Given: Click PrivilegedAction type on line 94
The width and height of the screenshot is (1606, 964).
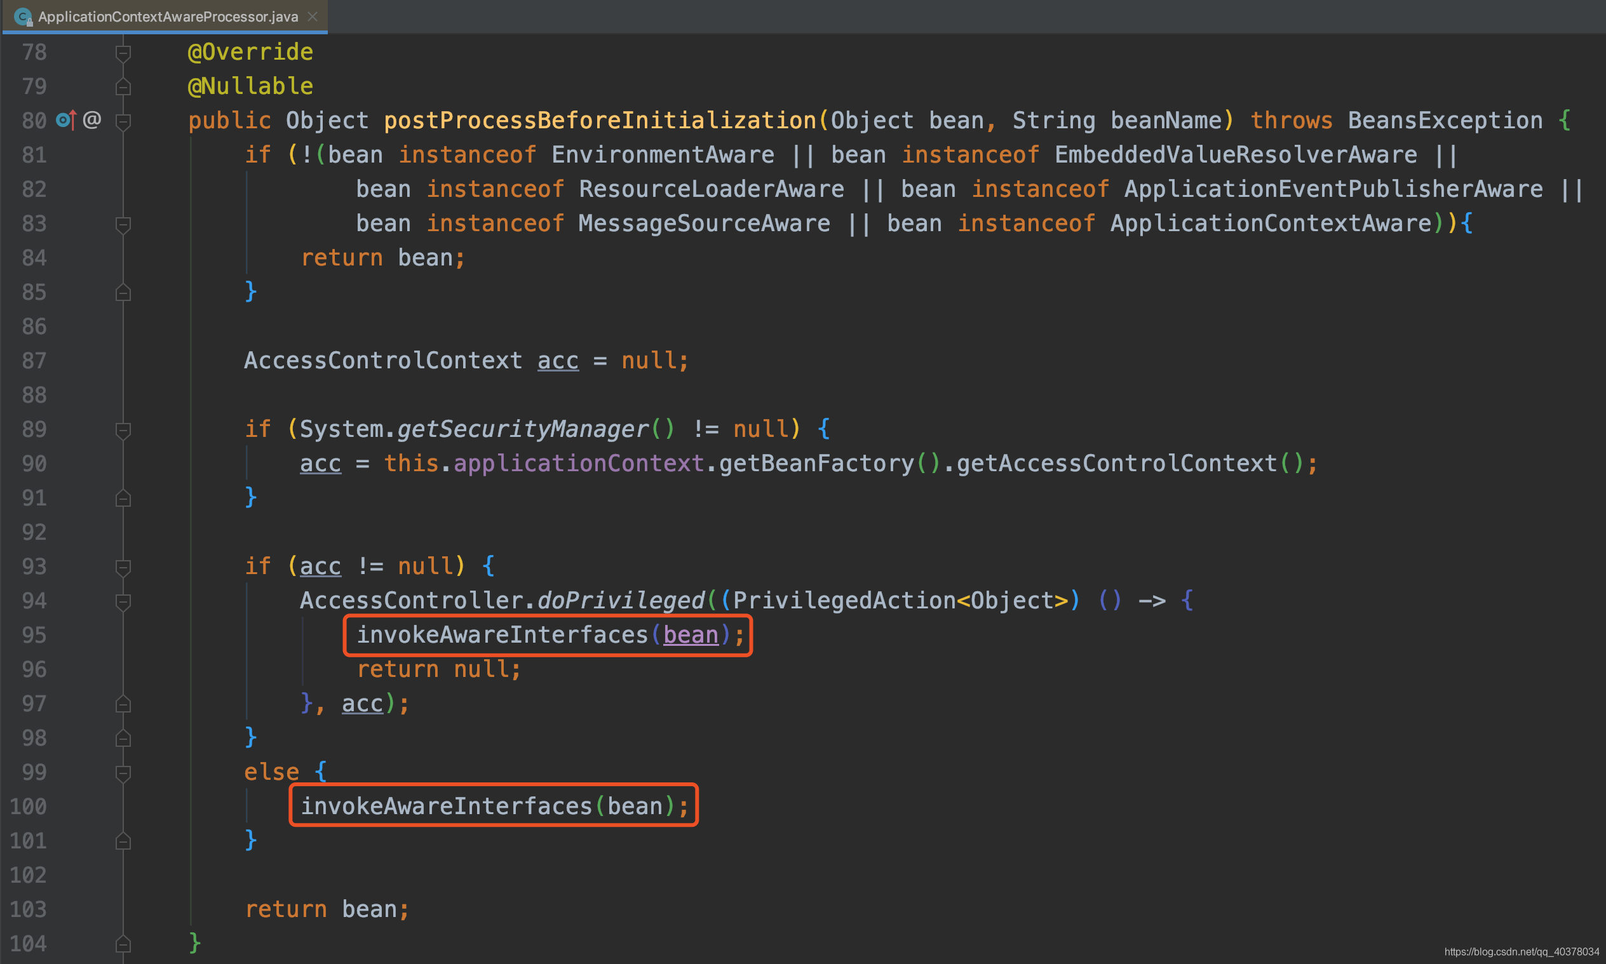Looking at the screenshot, I should pyautogui.click(x=844, y=600).
